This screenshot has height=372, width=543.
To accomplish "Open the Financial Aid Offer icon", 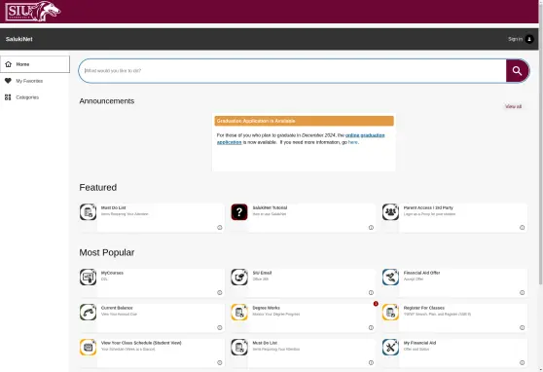I will [390, 277].
